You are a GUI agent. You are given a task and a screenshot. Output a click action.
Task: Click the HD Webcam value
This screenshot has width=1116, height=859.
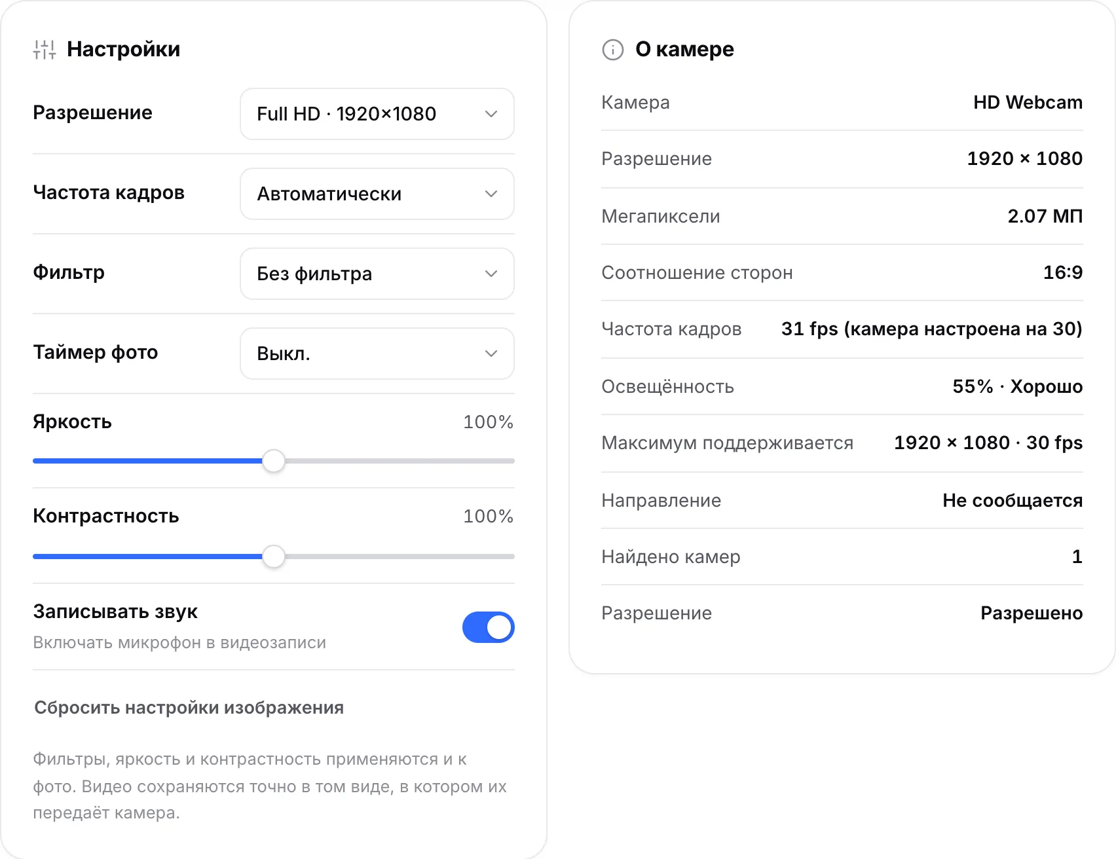click(x=1028, y=102)
